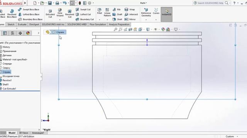Open the Linear Pattern dropdown arrow

107,20
